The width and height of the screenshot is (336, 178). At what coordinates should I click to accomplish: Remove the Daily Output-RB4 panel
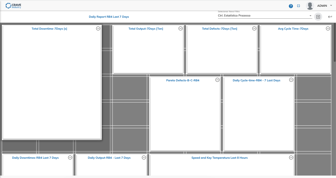(144, 158)
